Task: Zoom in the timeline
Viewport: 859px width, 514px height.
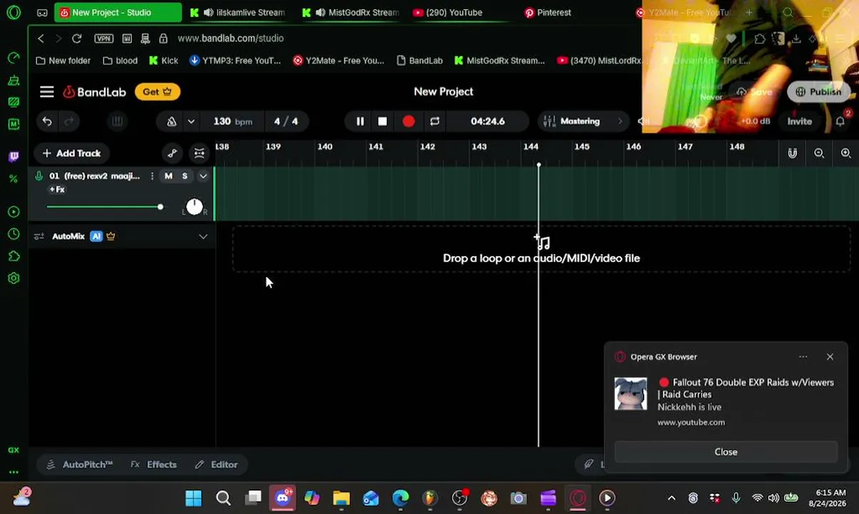Action: 846,153
